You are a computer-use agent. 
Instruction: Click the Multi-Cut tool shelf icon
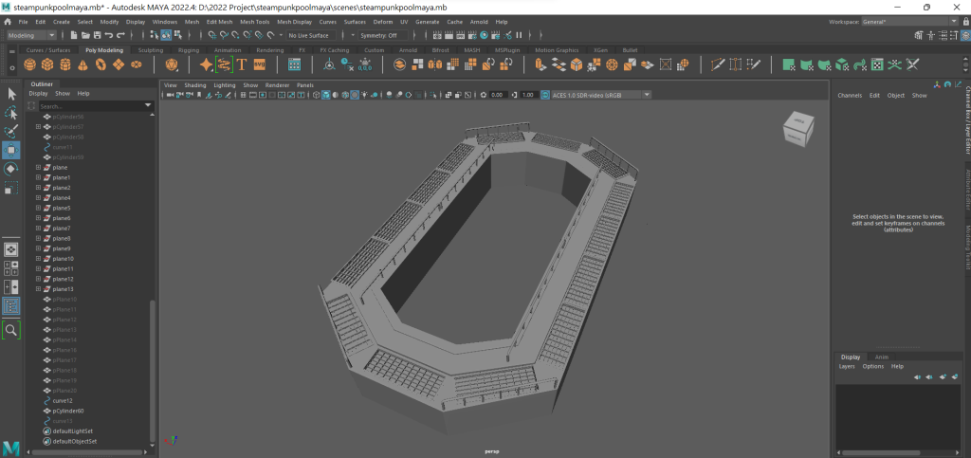(719, 64)
